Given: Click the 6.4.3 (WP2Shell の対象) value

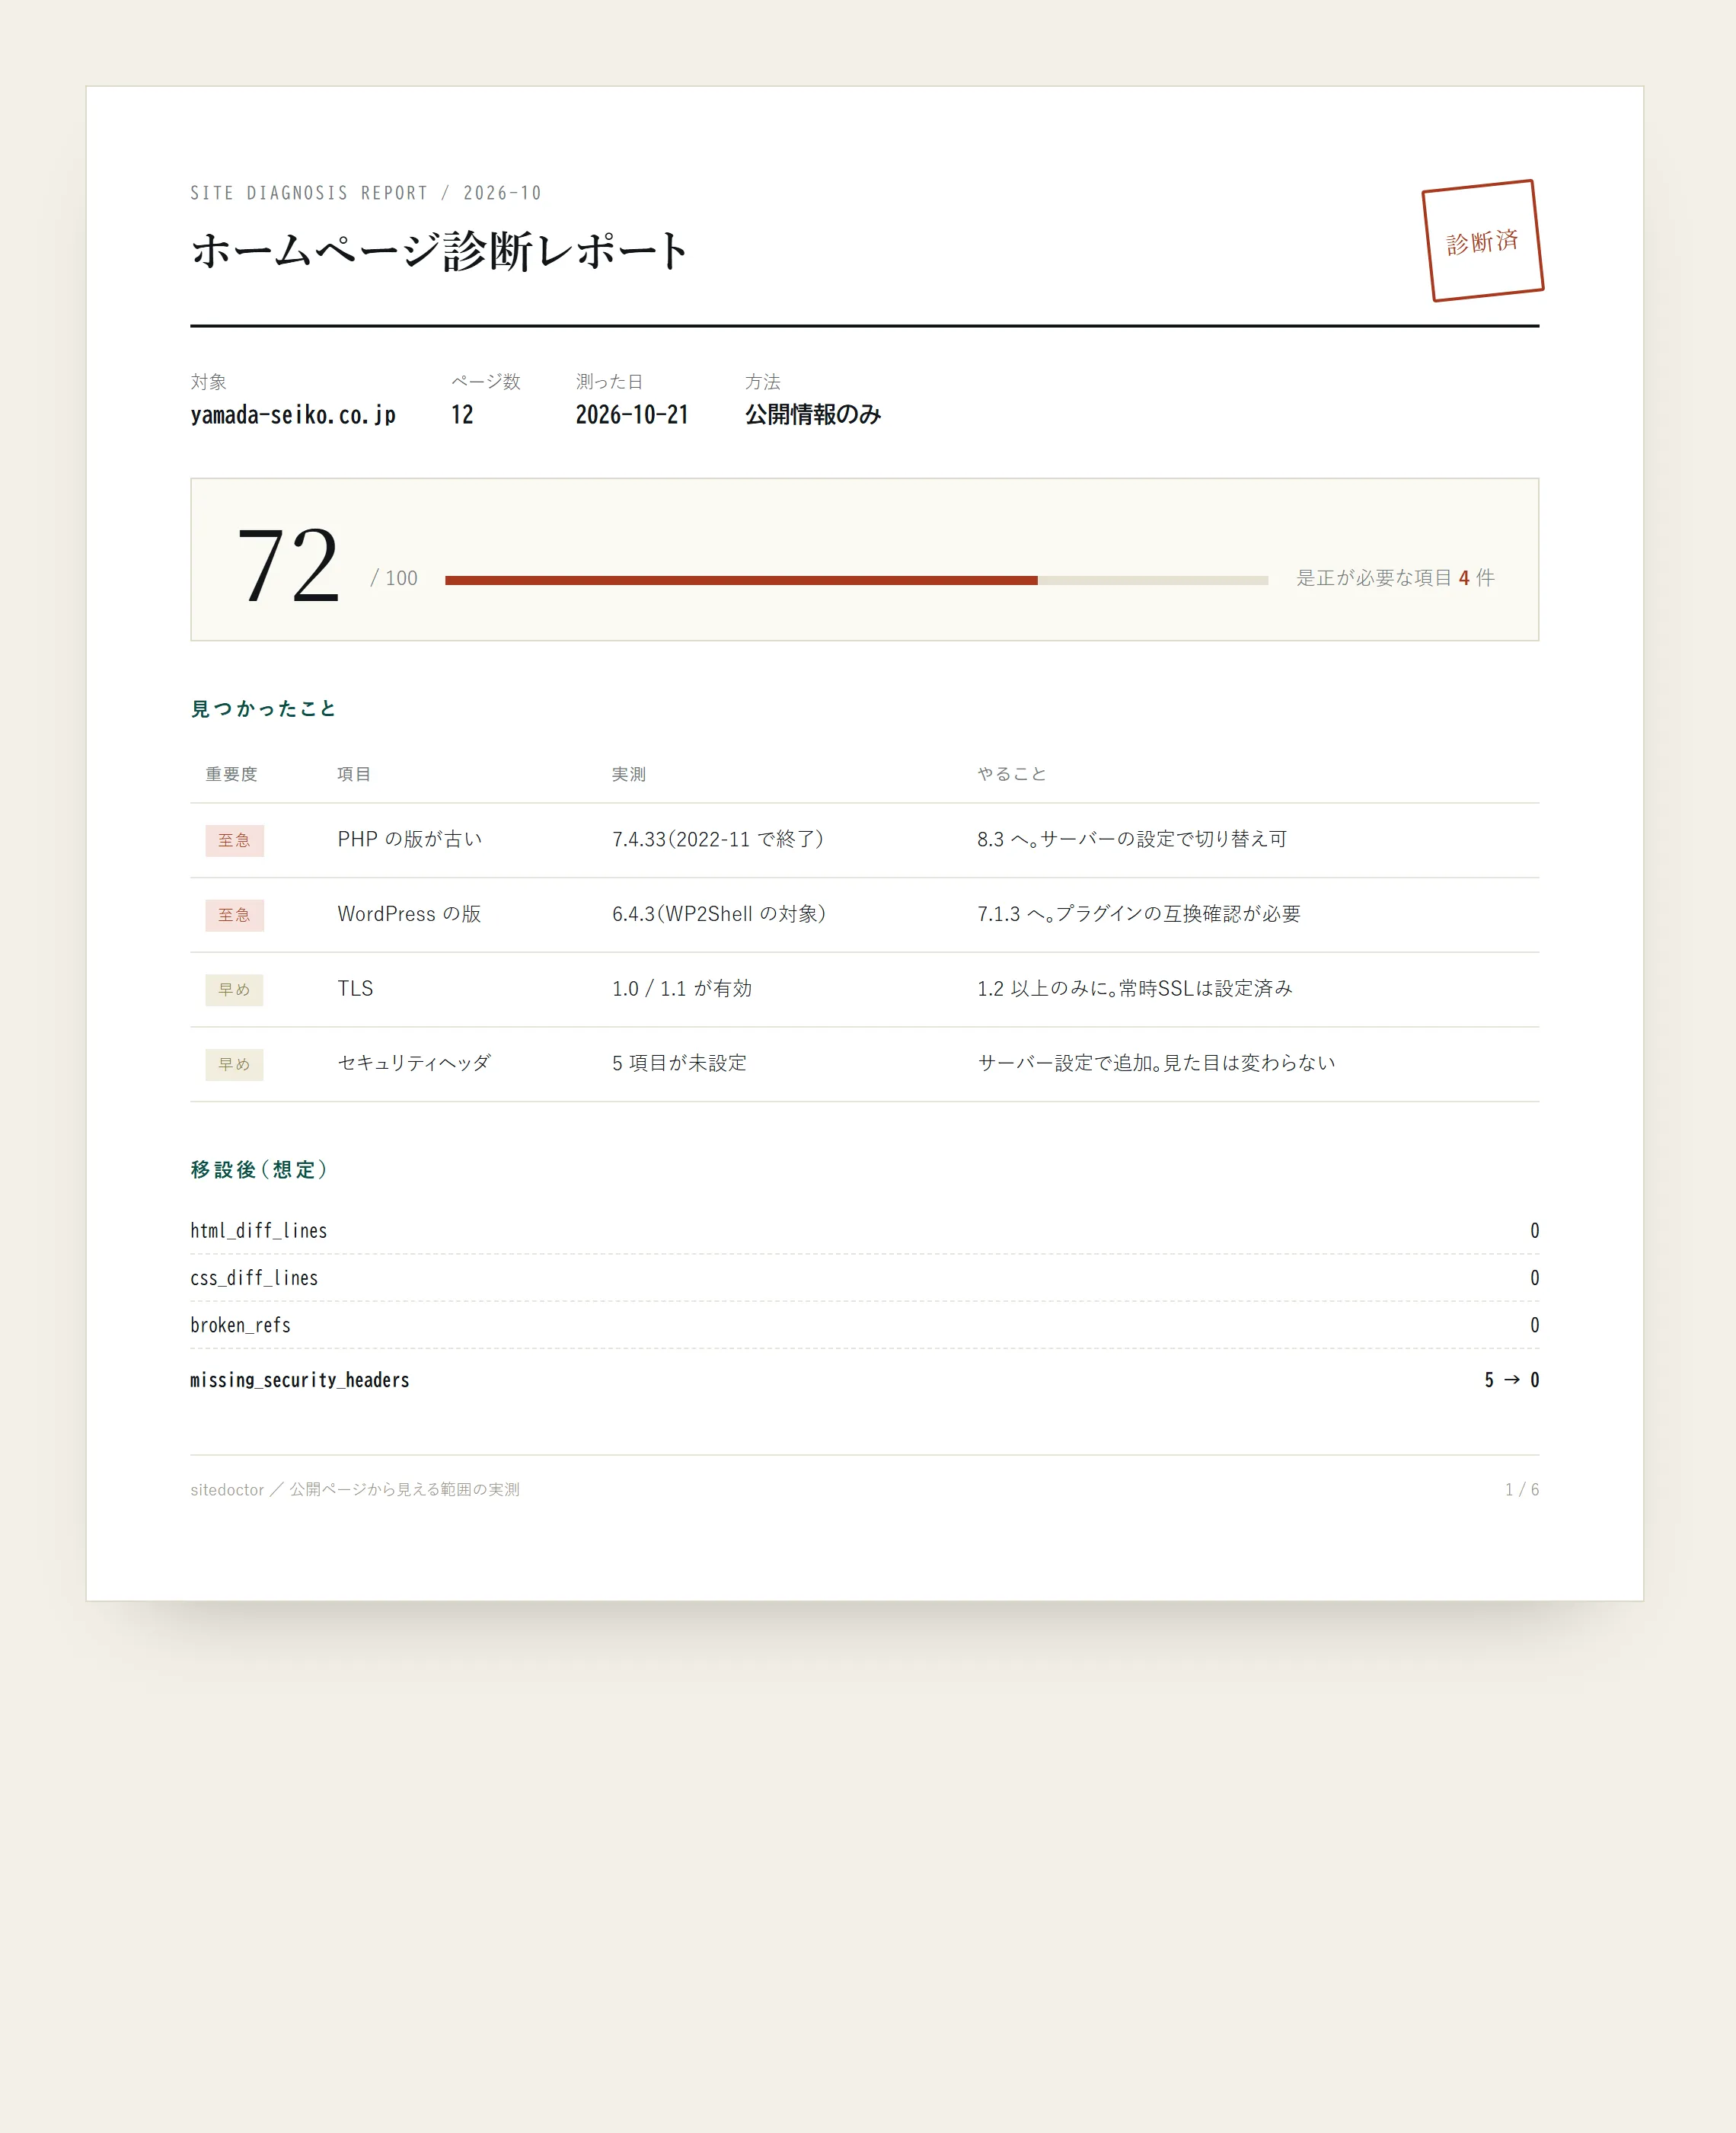Looking at the screenshot, I should tap(720, 913).
